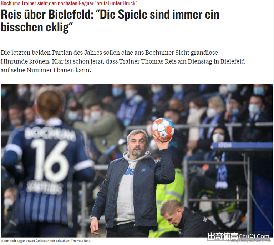This screenshot has width=274, height=245.
Task: Click the small VfL crest on the navy jacket
Action: pyautogui.click(x=144, y=170)
